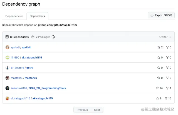Open llin590 user avatar
This screenshot has height=115, width=178.
[x=8, y=57]
